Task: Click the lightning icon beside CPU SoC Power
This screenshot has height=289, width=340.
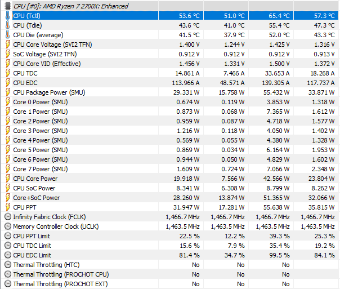Action: 7,188
